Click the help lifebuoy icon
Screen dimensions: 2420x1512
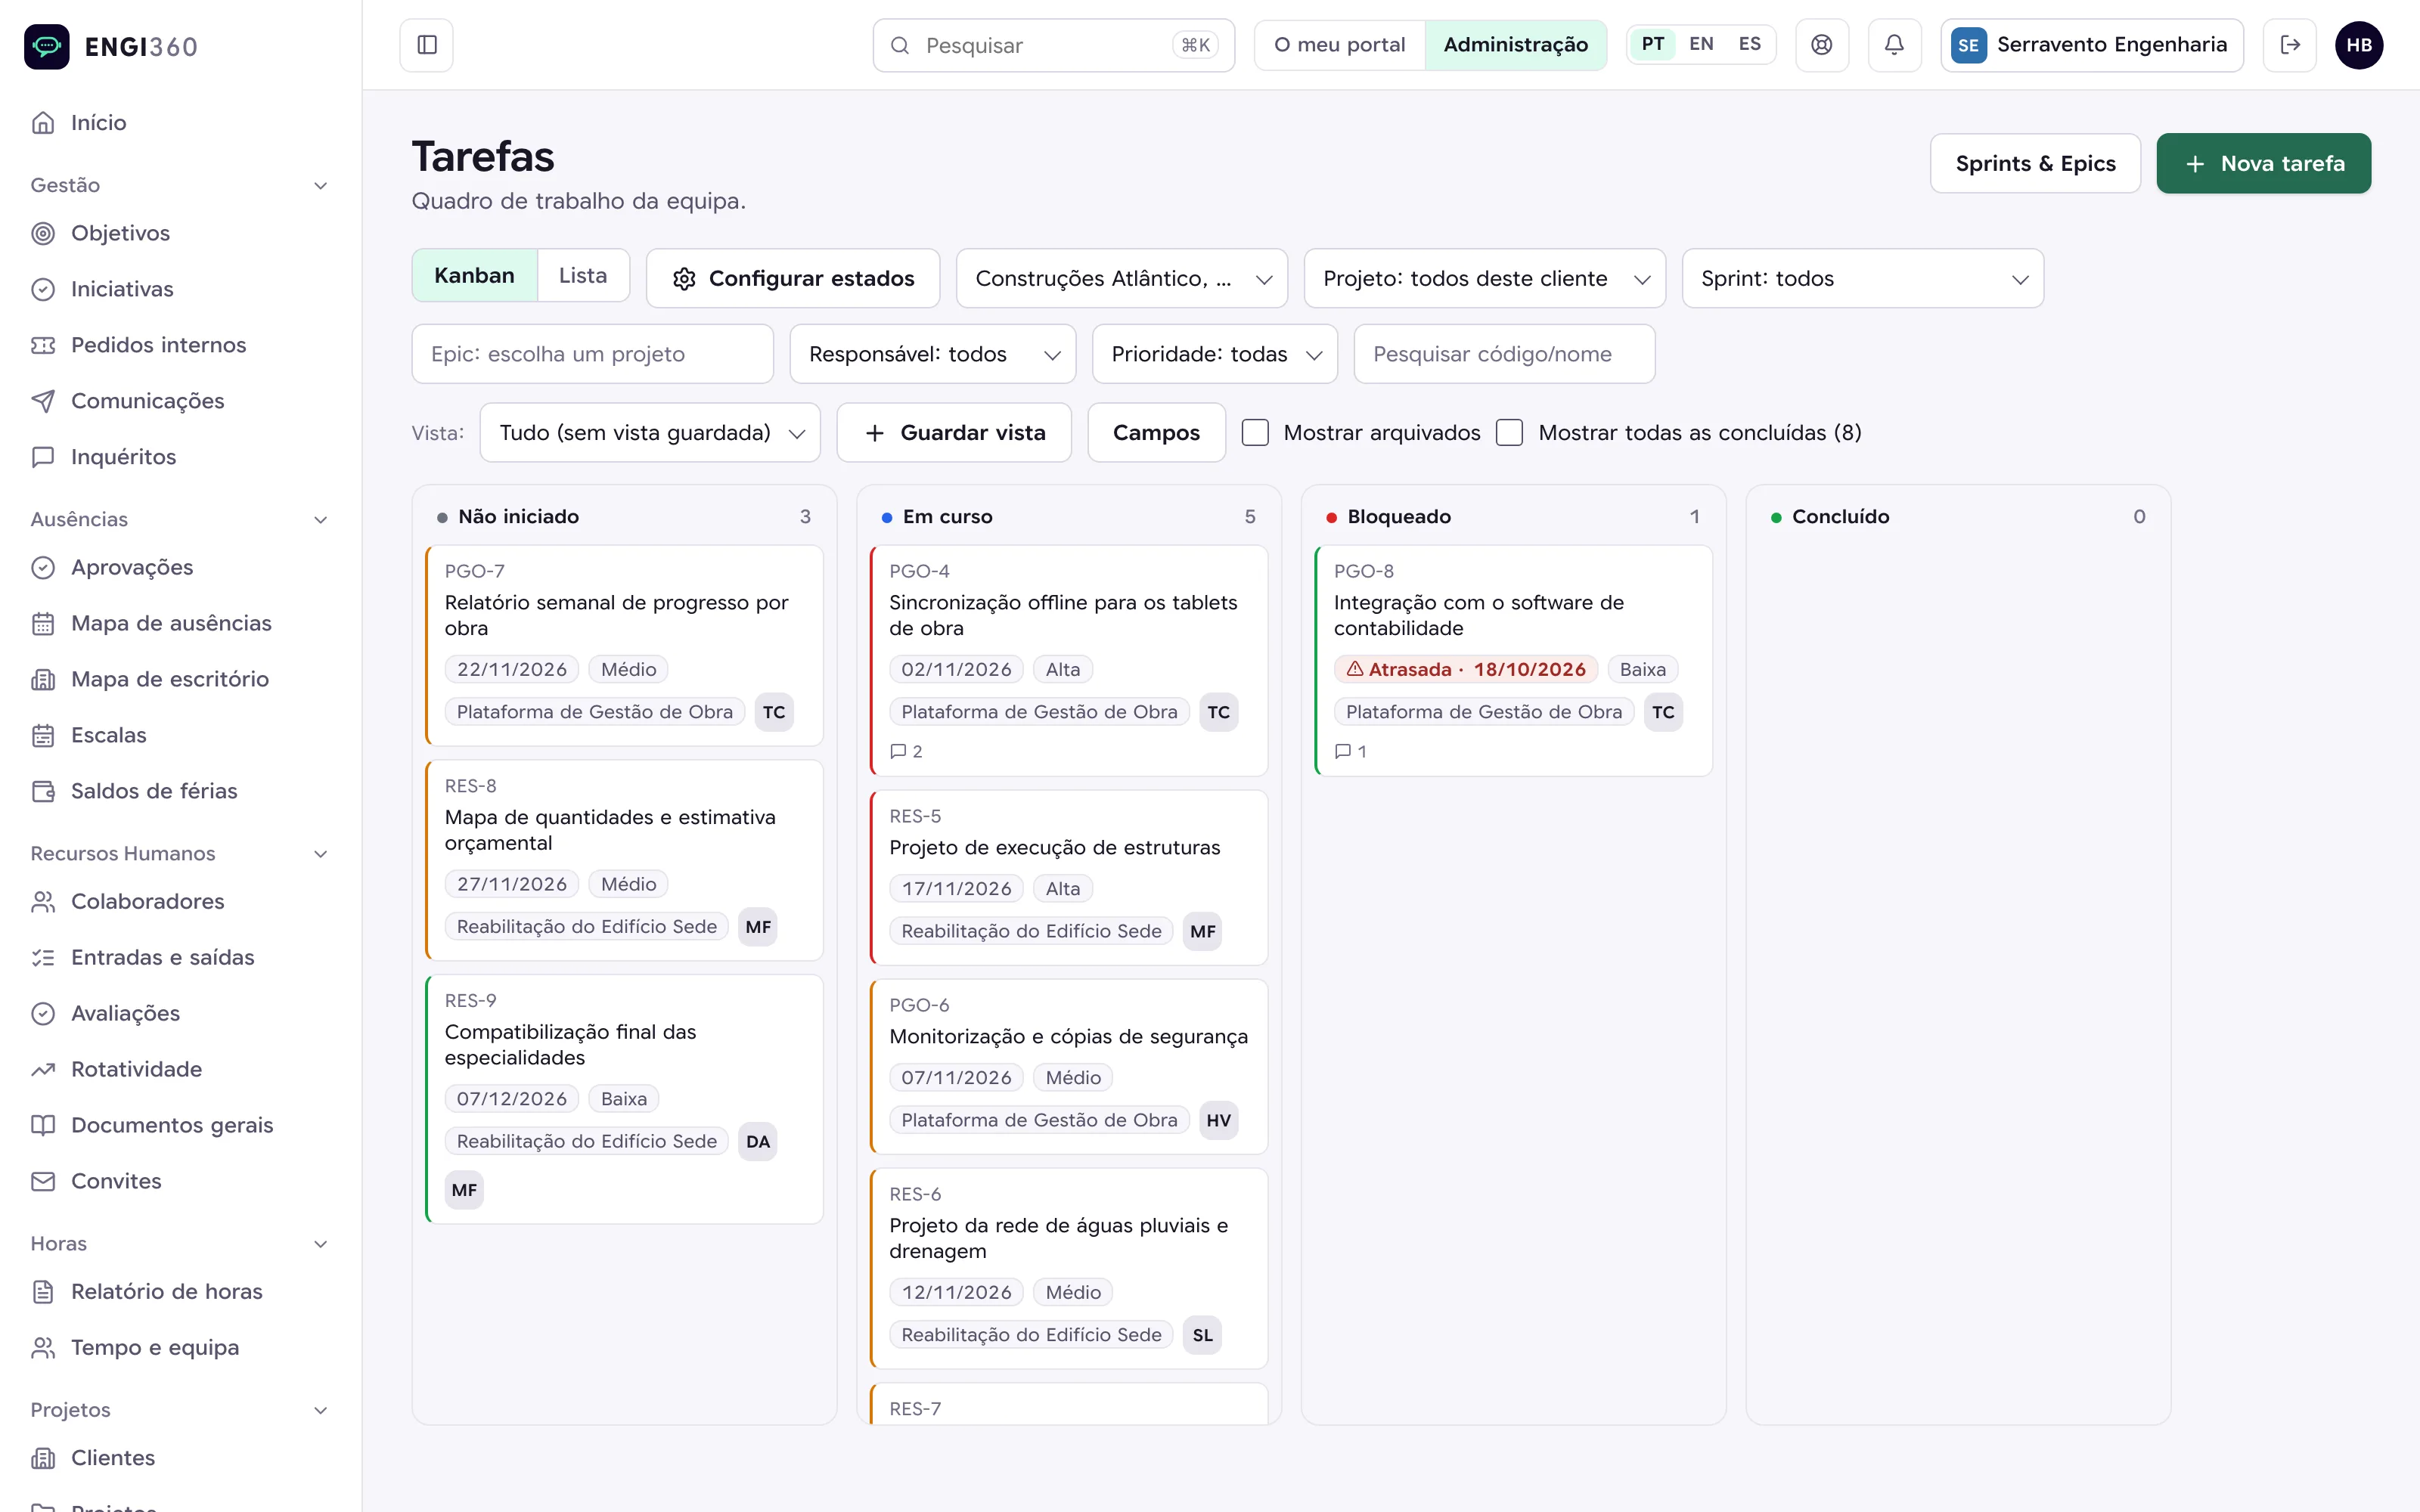click(x=1822, y=45)
